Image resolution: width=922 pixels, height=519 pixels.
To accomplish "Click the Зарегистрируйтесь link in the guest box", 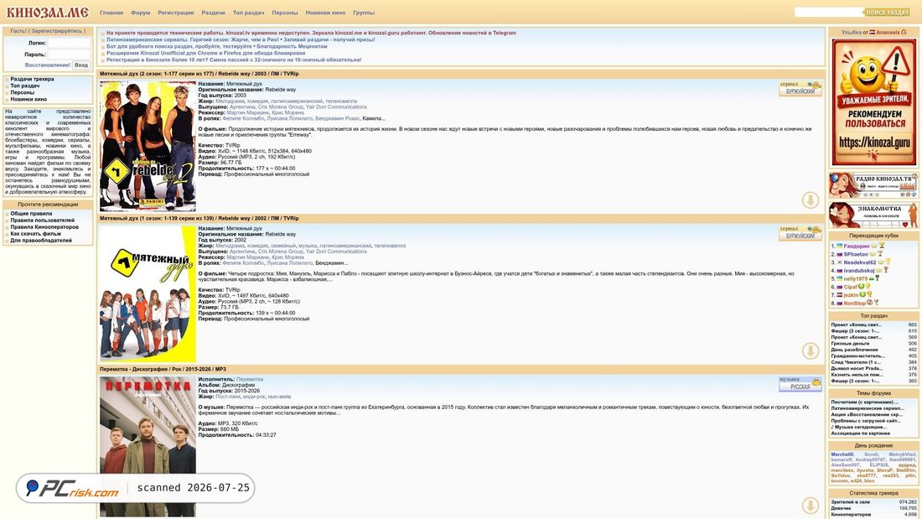I will tap(57, 31).
